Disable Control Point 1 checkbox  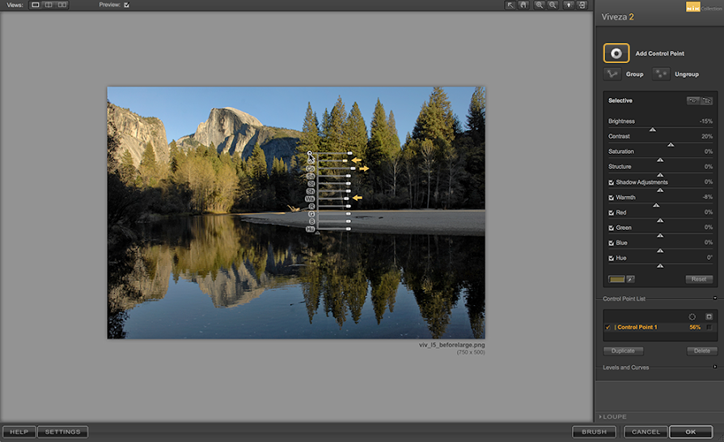tap(608, 327)
